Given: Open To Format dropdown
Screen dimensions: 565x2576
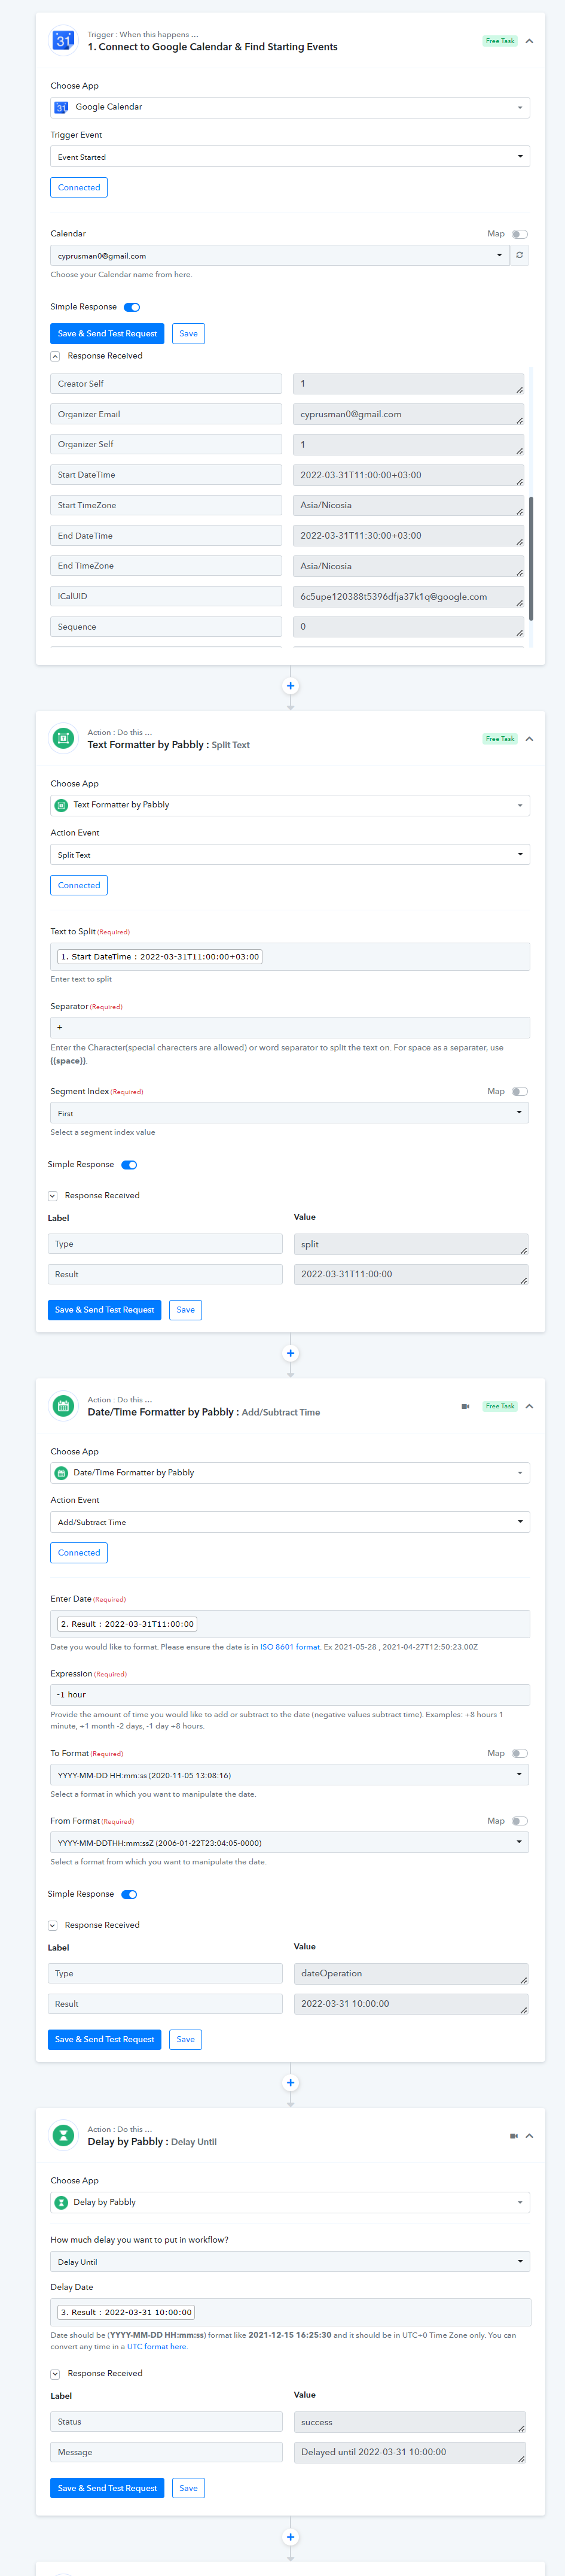Looking at the screenshot, I should [289, 1775].
